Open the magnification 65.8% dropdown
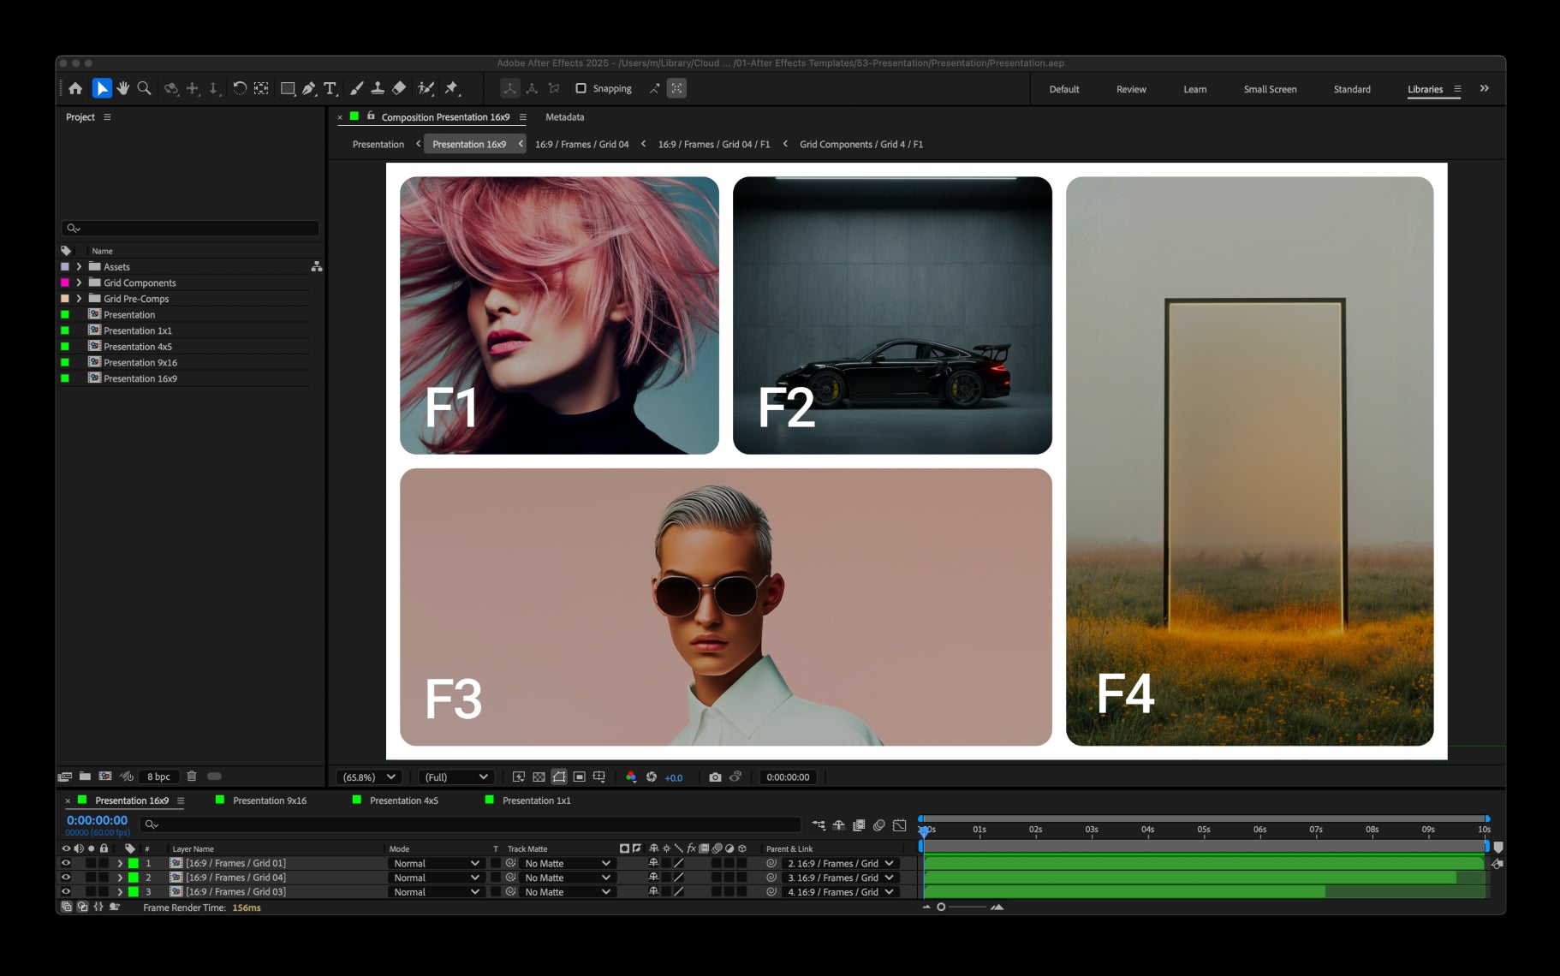This screenshot has height=976, width=1560. (x=369, y=777)
